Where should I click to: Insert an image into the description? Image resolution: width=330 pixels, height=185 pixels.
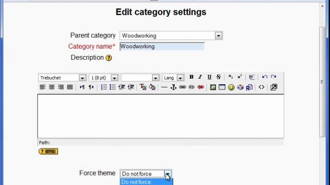(x=213, y=87)
